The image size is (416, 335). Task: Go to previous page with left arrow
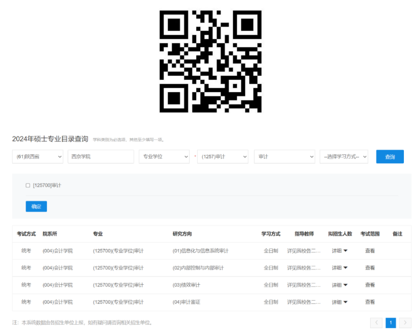tap(376, 323)
